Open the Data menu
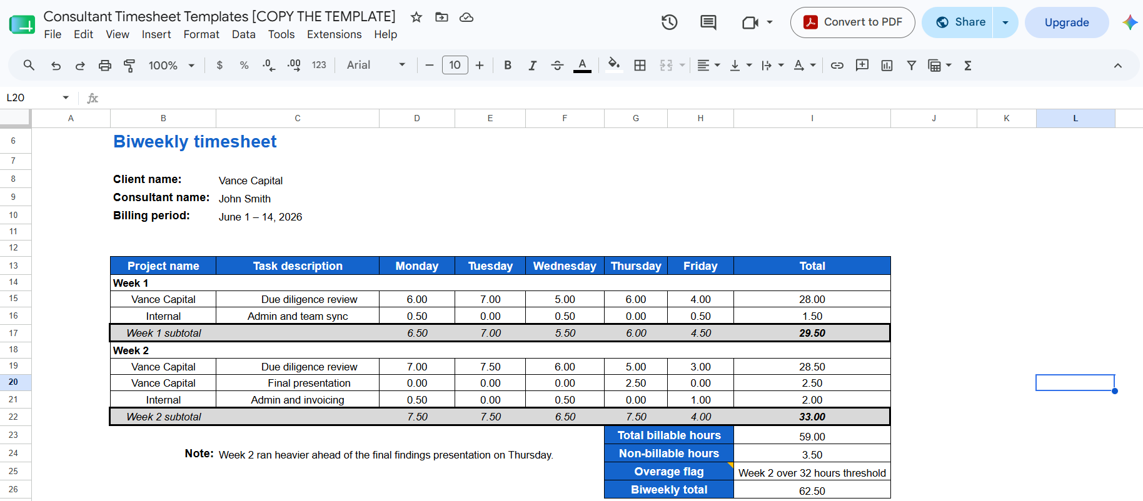The width and height of the screenshot is (1143, 501). pos(244,34)
